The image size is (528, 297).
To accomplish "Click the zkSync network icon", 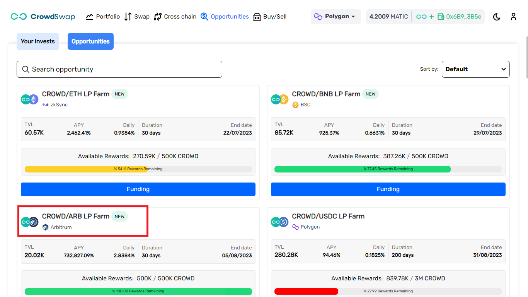I will click(x=46, y=105).
